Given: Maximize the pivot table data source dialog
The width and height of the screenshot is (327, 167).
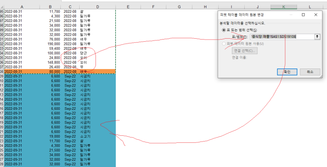Looking at the screenshot, I should coord(303,15).
